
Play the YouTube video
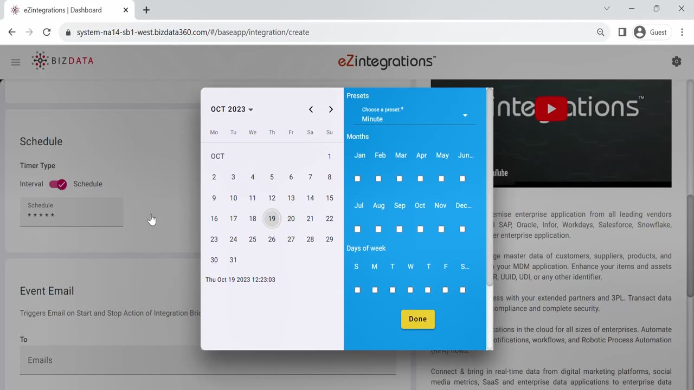click(x=551, y=109)
